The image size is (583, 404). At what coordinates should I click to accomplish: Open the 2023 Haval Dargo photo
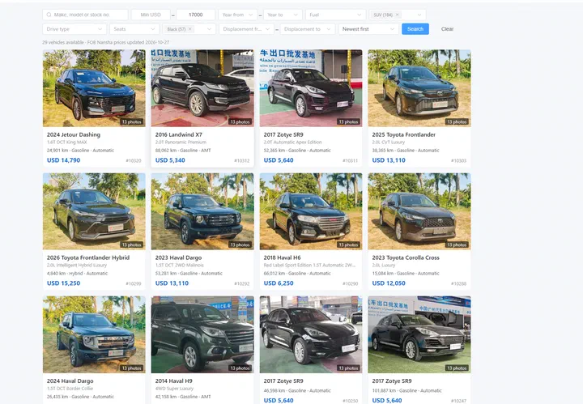coord(202,211)
